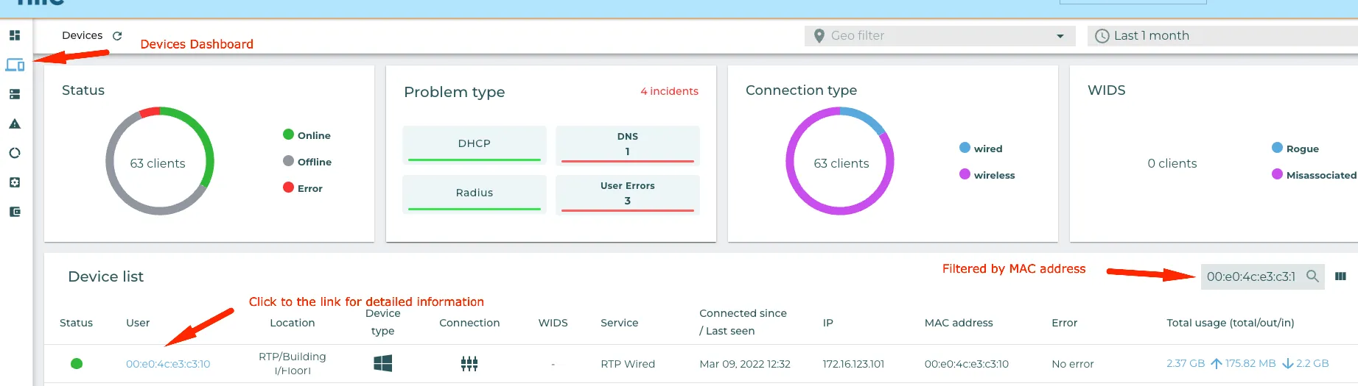Click the Connection type donut chart
1358x386 pixels.
click(x=840, y=161)
